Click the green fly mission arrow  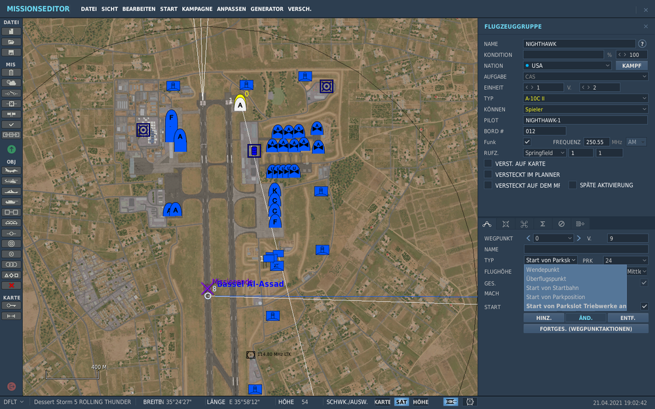(x=11, y=149)
